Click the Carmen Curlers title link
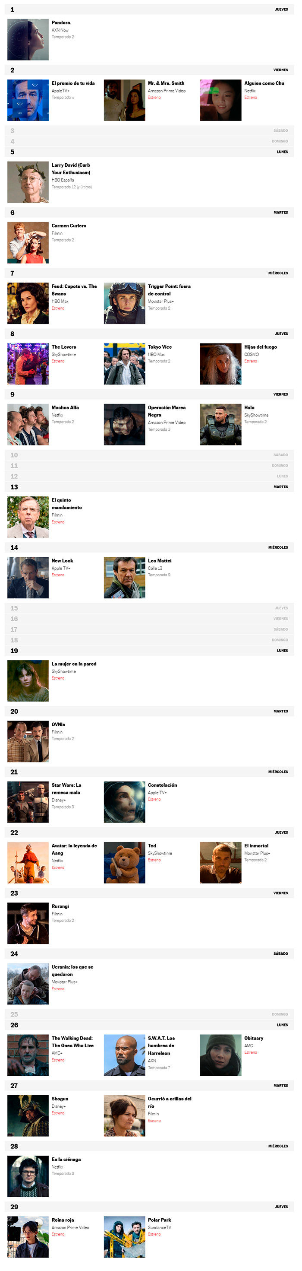 point(69,226)
